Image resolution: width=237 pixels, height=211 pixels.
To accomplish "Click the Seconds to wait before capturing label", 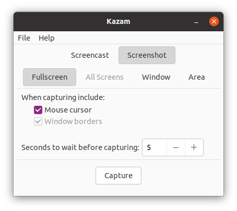I will (x=80, y=147).
